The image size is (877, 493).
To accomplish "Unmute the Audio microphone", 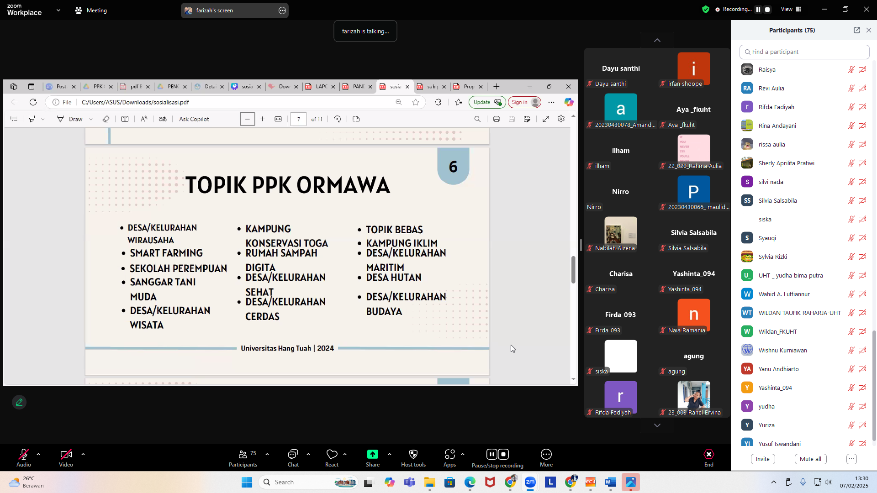I will 23,454.
